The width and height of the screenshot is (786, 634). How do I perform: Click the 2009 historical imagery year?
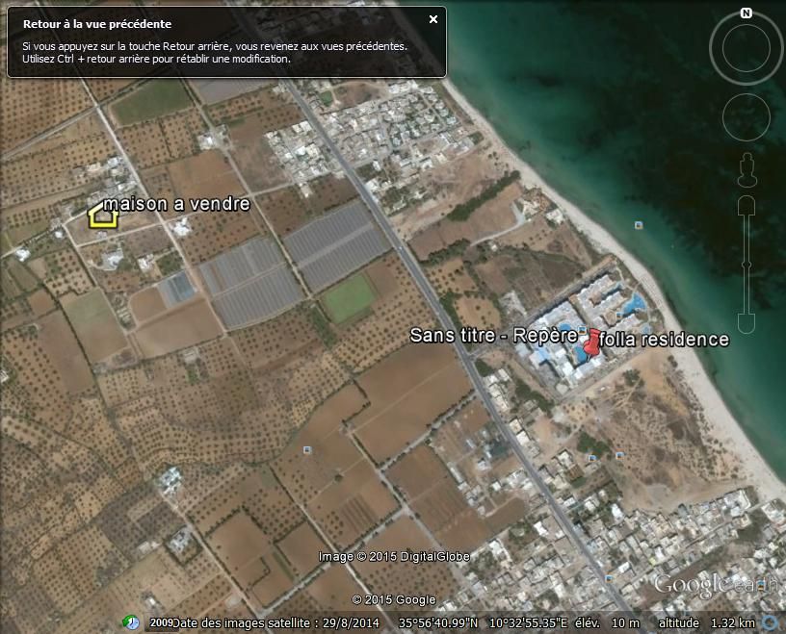click(x=160, y=623)
